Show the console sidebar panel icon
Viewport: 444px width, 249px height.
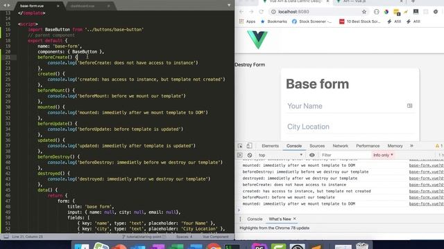click(x=240, y=155)
